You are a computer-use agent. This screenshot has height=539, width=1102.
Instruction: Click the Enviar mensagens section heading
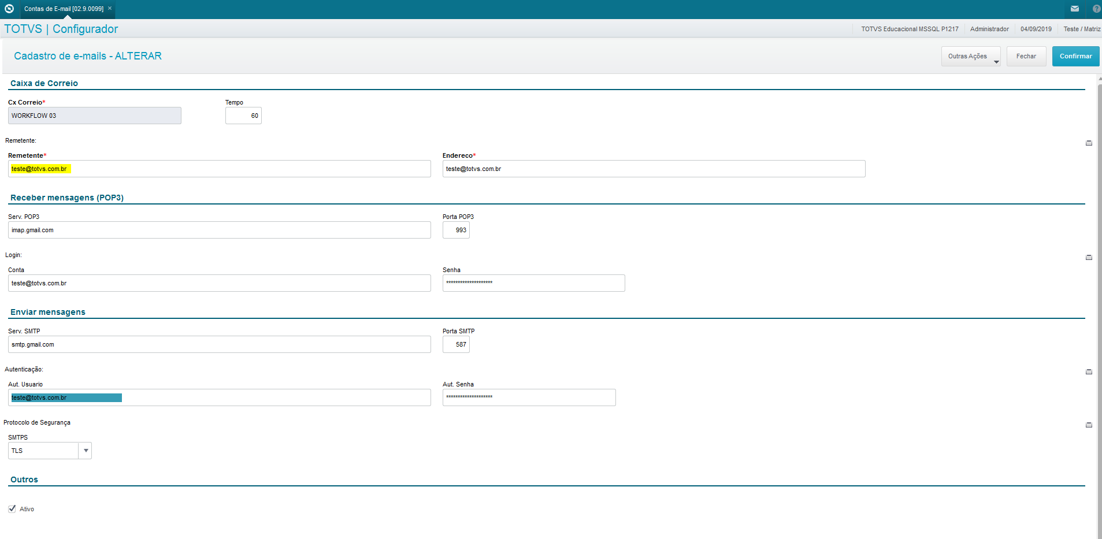(48, 312)
